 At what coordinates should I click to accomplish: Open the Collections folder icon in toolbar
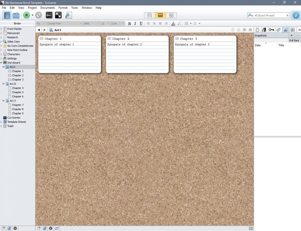pos(16,15)
